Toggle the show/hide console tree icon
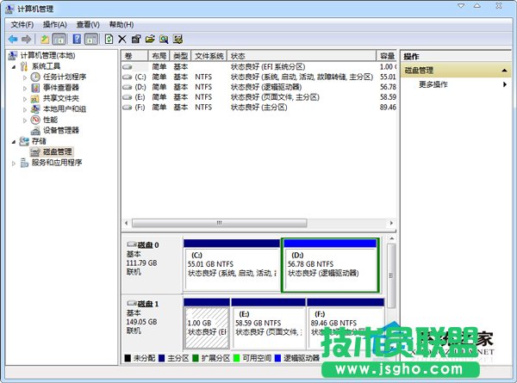The height and width of the screenshot is (383, 517). click(x=59, y=40)
